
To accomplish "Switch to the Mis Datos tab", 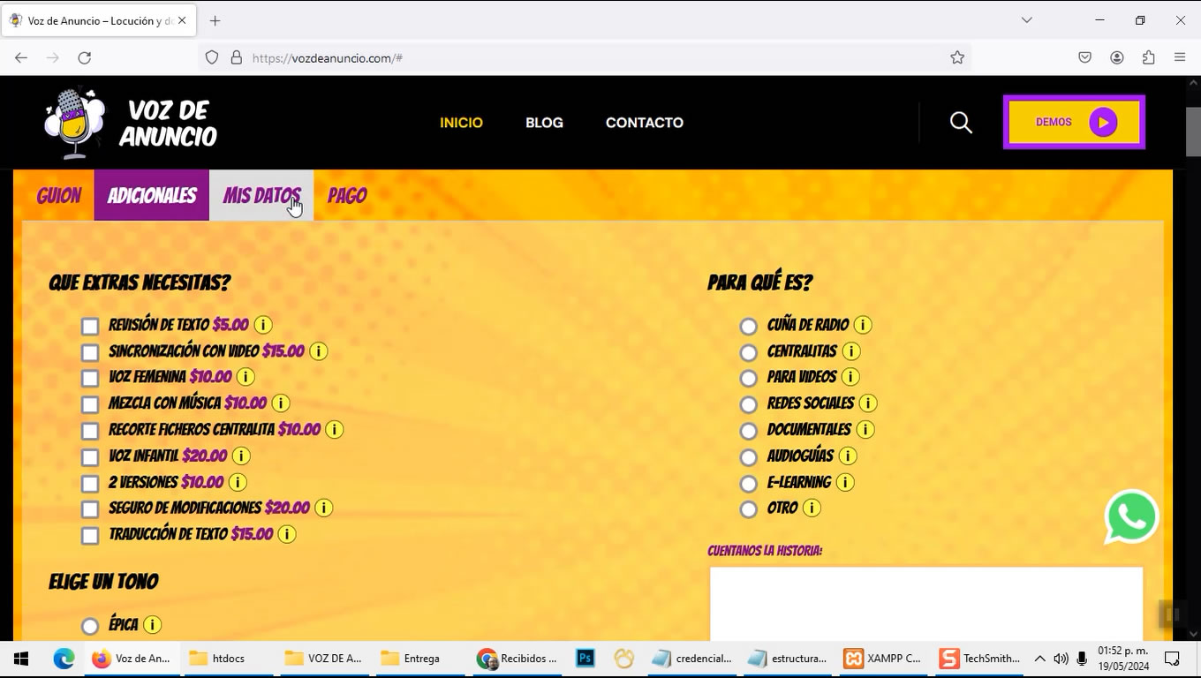I will (x=261, y=196).
